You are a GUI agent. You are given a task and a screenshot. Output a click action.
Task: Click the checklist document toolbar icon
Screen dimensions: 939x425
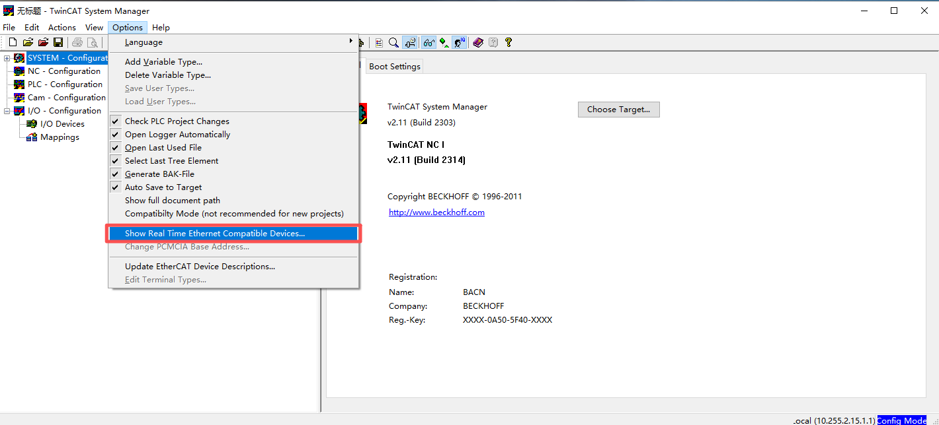coord(379,43)
